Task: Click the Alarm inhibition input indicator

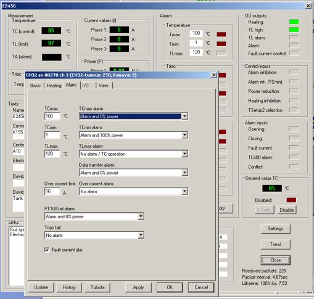Action: coord(294,72)
